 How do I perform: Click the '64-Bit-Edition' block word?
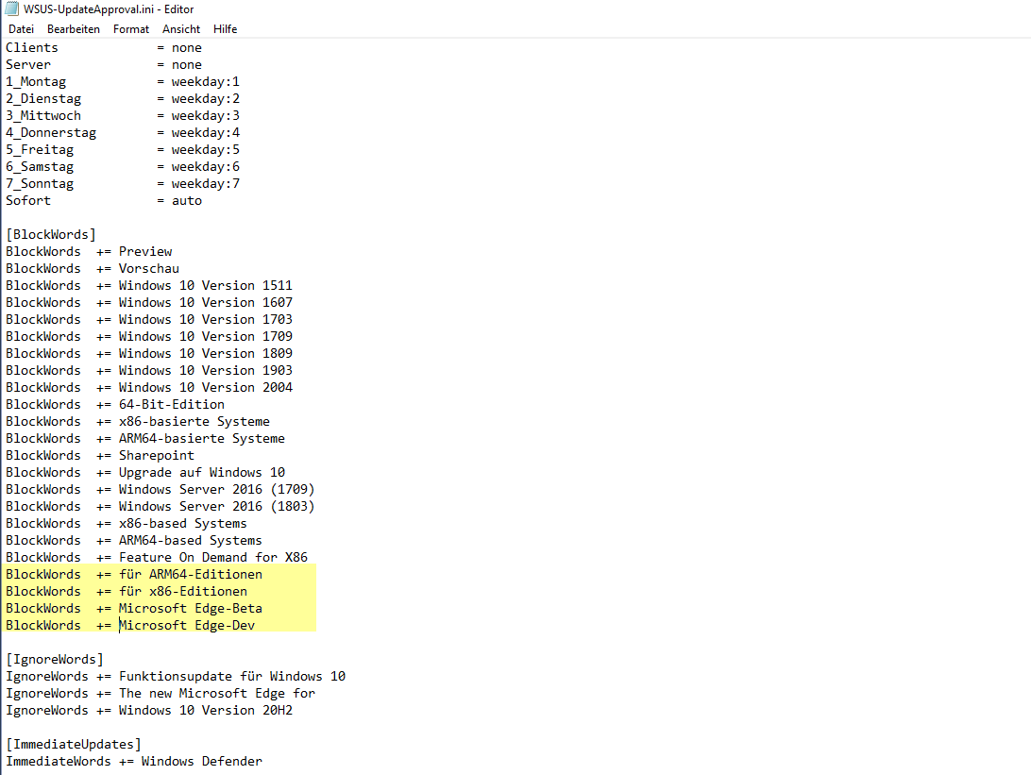(x=172, y=405)
